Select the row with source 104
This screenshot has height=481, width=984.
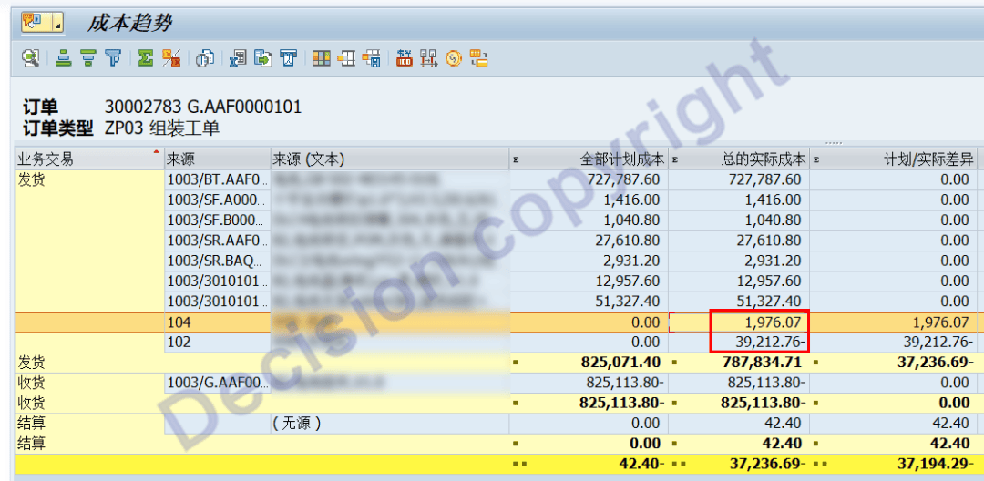click(x=216, y=322)
